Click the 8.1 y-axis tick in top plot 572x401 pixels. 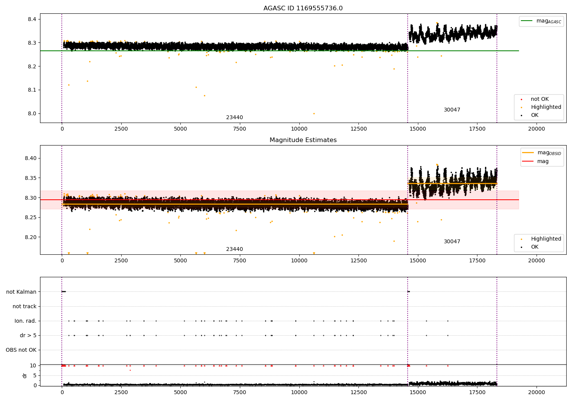pos(32,90)
